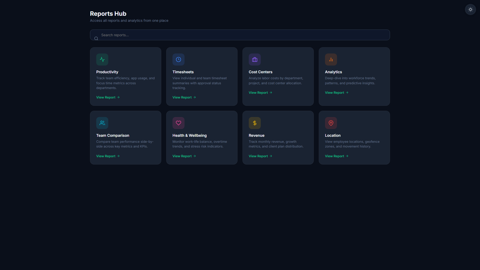Click 'Deep-dive into workforce trends' description
Screen dimensions: 480x270
(x=350, y=81)
